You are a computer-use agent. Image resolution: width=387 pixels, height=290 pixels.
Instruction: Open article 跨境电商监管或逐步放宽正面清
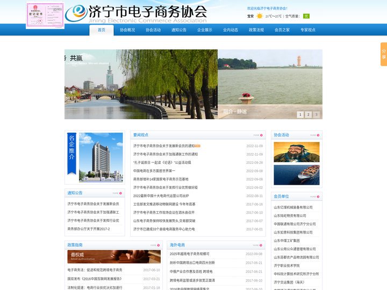click(192, 280)
